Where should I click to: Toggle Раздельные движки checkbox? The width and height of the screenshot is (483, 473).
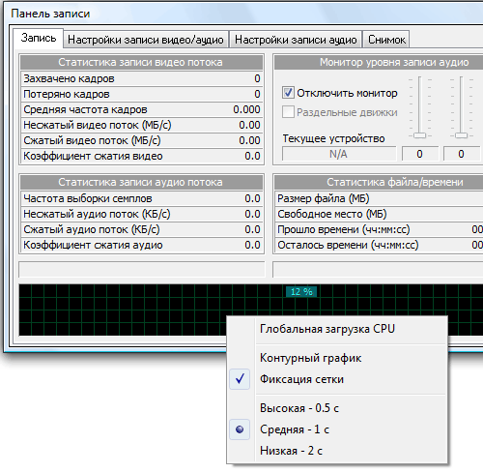click(x=288, y=112)
